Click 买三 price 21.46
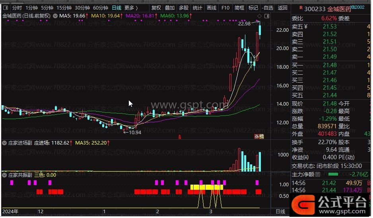This screenshot has height=218, width=373. pyautogui.click(x=330, y=80)
